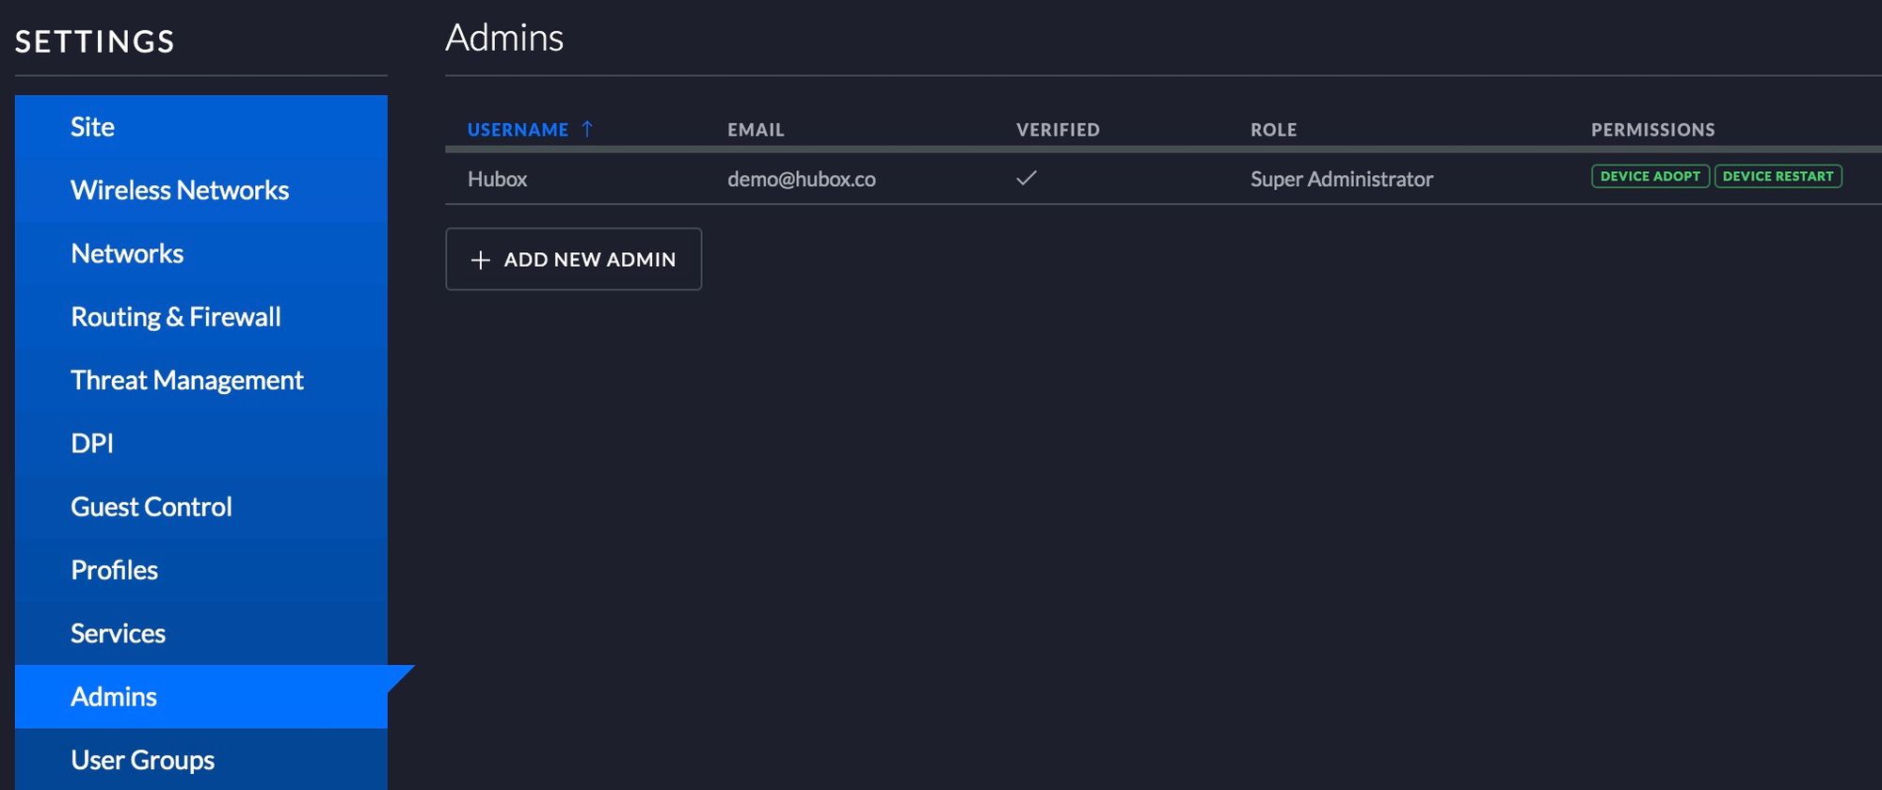Sort table by Email column header
Image resolution: width=1882 pixels, height=790 pixels.
(x=756, y=130)
